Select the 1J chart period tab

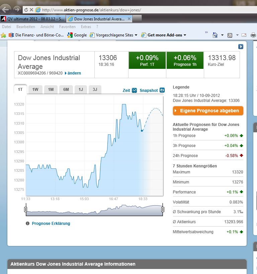click(81, 90)
